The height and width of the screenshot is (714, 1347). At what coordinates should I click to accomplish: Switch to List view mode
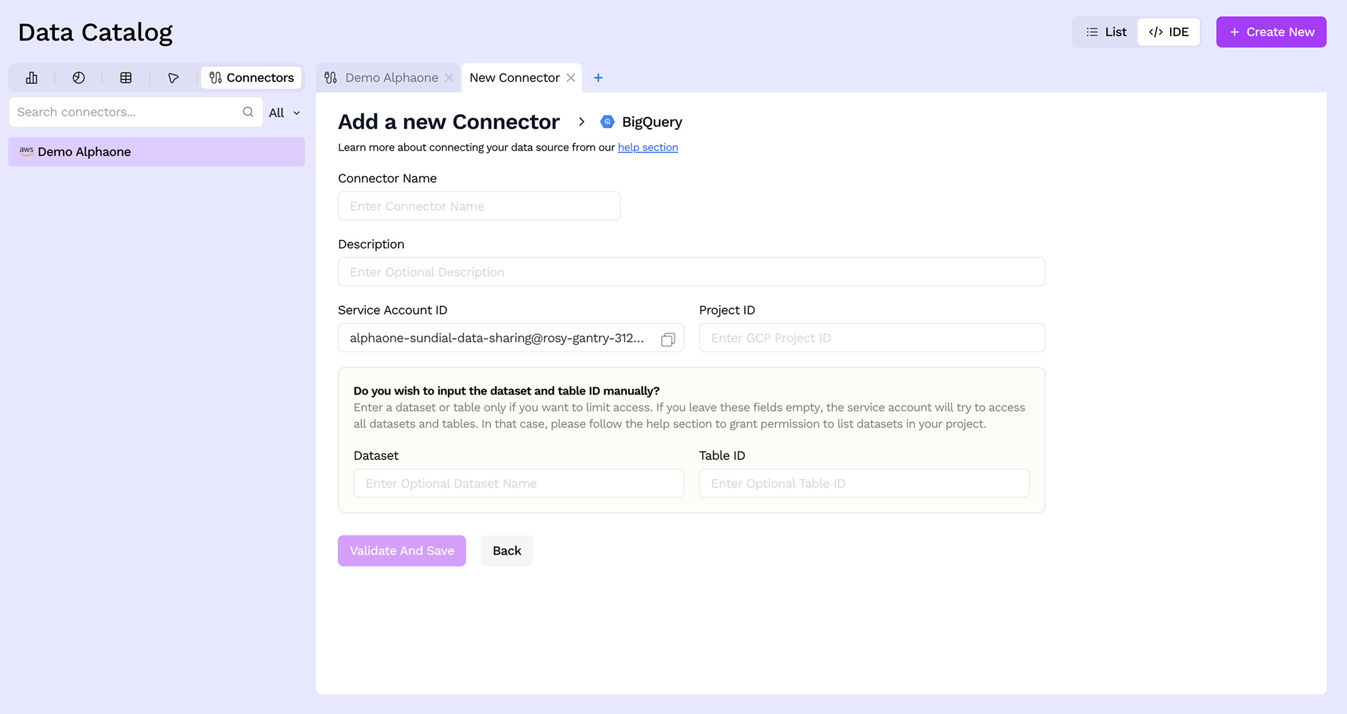pos(1106,32)
